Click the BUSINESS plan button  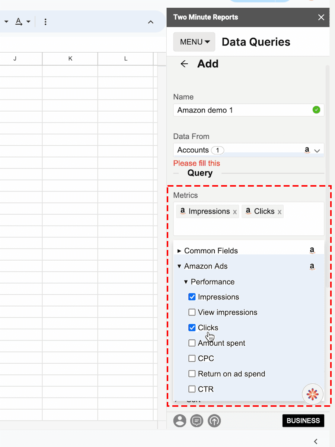click(303, 421)
